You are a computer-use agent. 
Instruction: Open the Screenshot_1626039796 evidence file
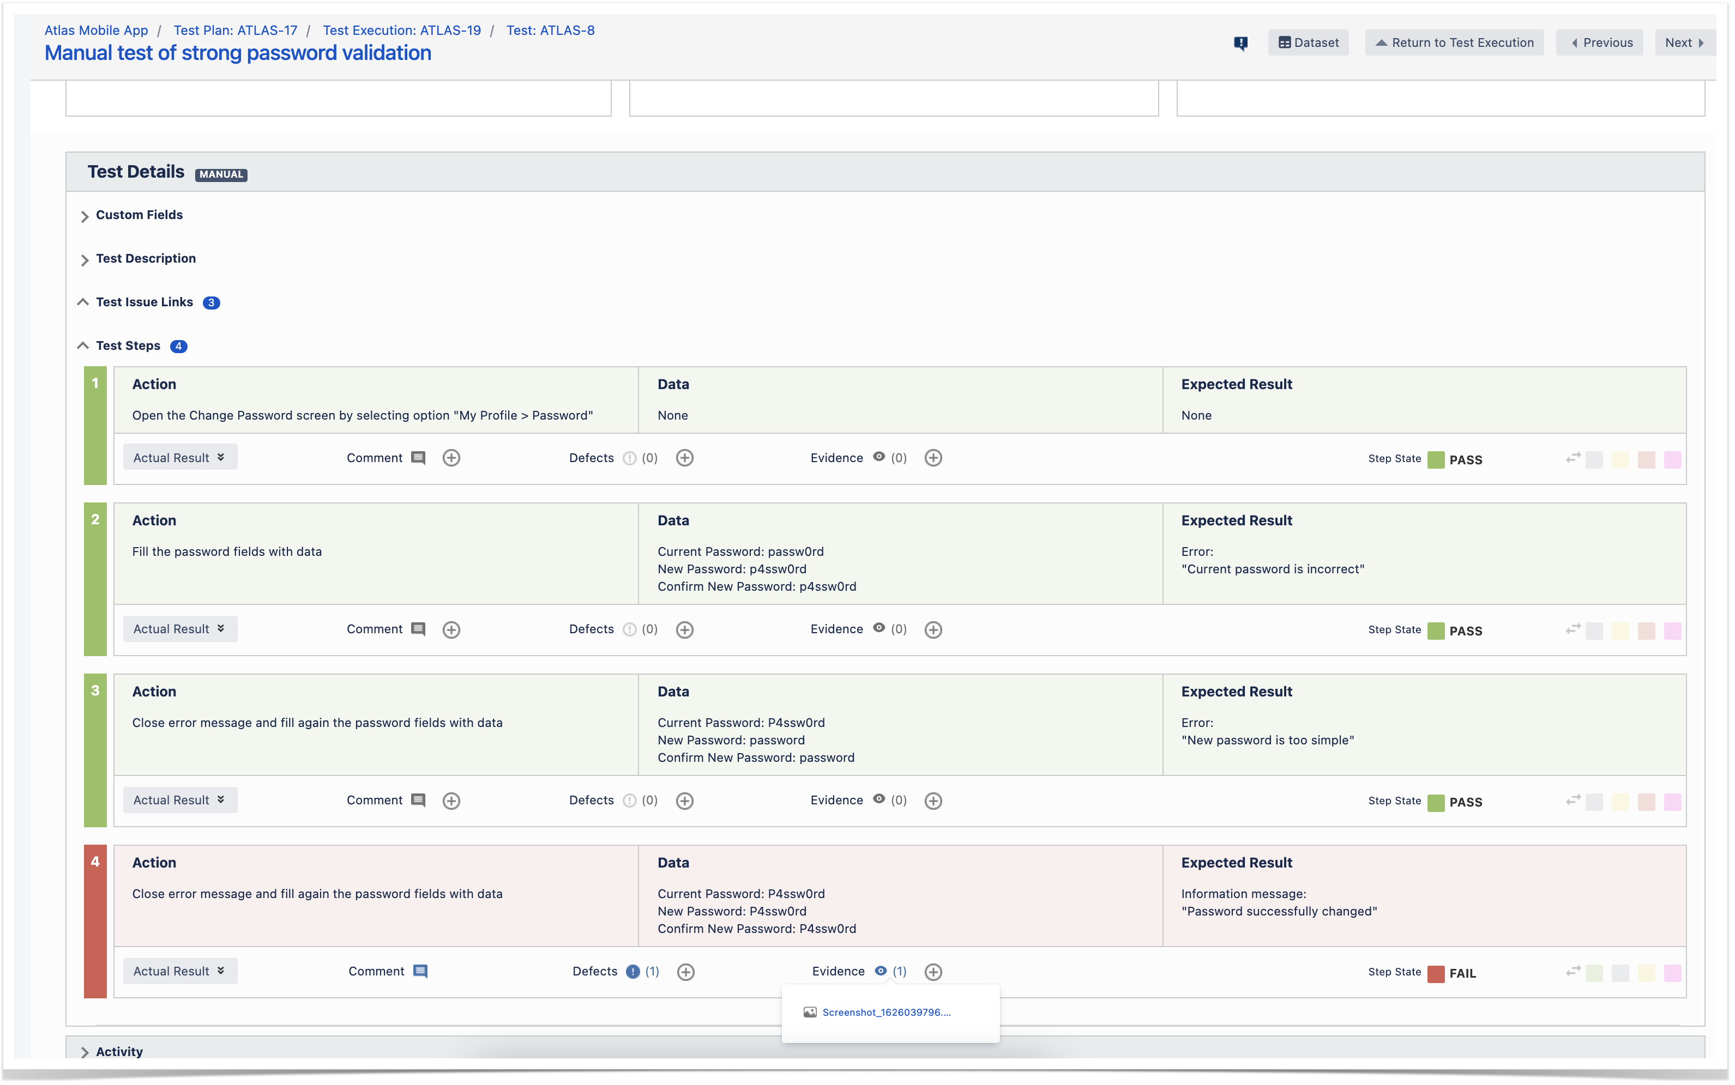(886, 1013)
